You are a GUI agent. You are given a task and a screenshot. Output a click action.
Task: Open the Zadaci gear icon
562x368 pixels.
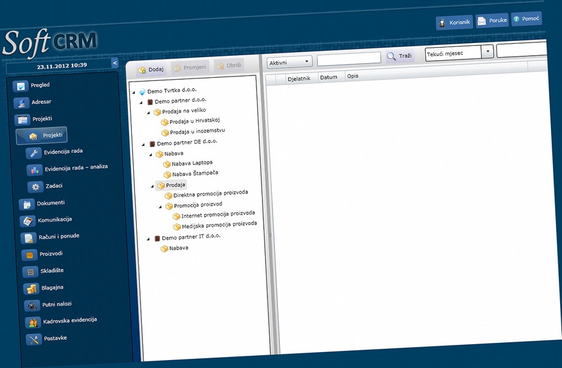[36, 186]
